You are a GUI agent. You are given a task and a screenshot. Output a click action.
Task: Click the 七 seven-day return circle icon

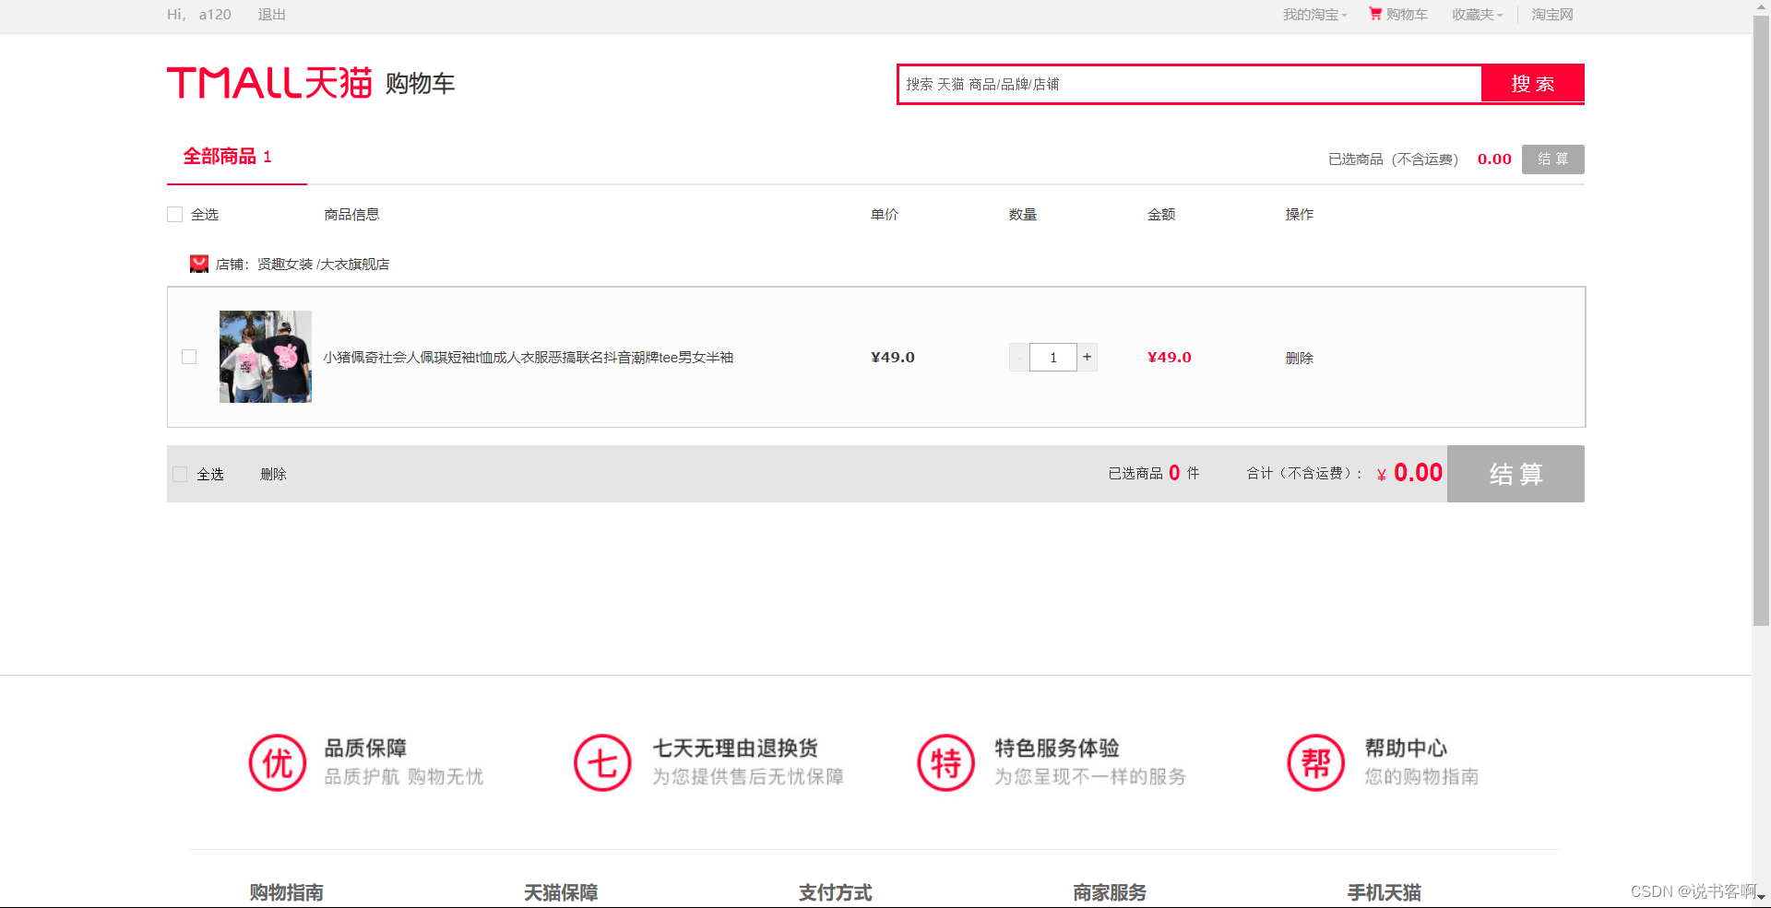(x=602, y=762)
